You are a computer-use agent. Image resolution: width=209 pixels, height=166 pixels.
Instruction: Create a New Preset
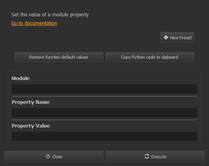pos(177,37)
